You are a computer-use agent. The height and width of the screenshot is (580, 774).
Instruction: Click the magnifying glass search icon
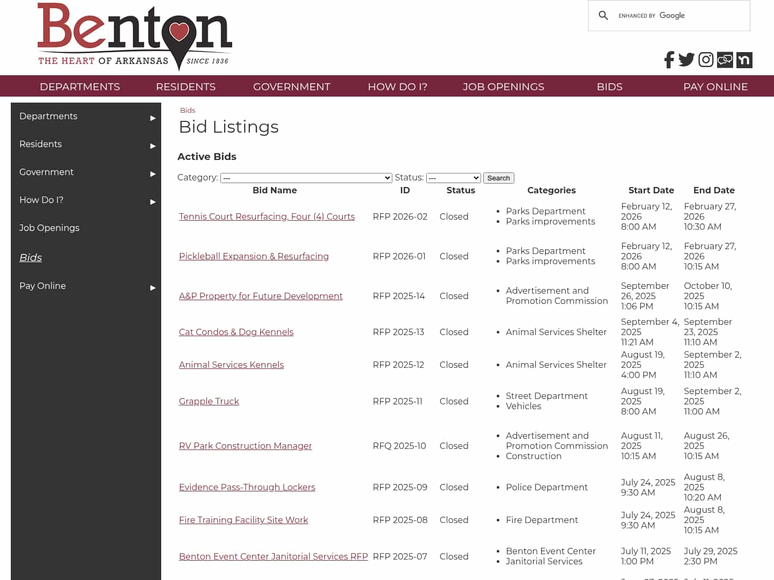pos(603,16)
